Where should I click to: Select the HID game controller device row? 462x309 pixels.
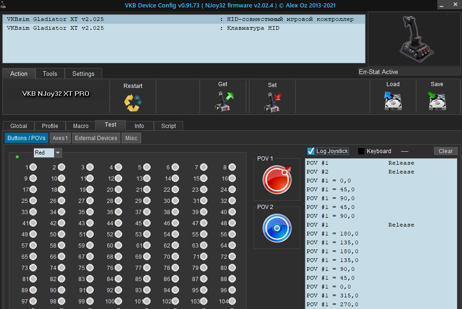[184, 19]
